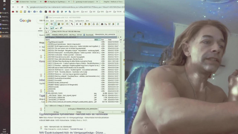Open directory history dropdown arrow in path bar

click(x=120, y=37)
